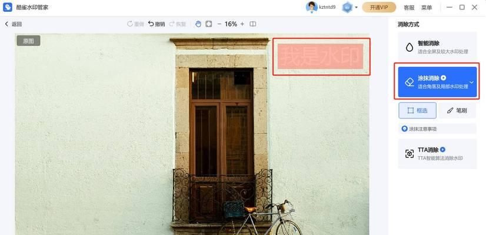Choose the 框选 box selection tool

coord(417,110)
